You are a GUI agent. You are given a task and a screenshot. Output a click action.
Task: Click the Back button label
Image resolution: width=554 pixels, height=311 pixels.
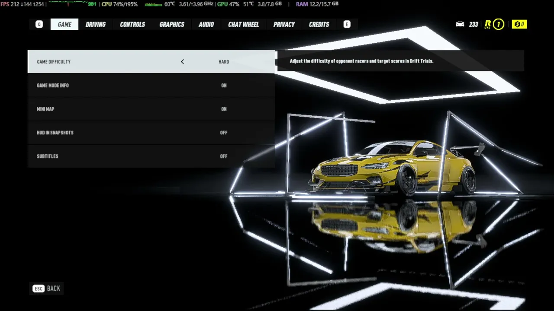(x=54, y=289)
